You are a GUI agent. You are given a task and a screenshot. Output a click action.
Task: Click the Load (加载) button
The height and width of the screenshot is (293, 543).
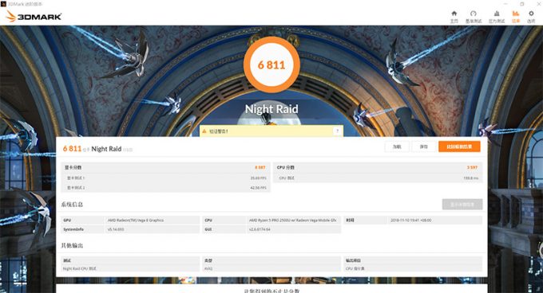pos(397,146)
